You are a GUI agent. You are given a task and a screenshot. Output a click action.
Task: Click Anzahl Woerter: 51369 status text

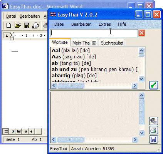[93, 149]
